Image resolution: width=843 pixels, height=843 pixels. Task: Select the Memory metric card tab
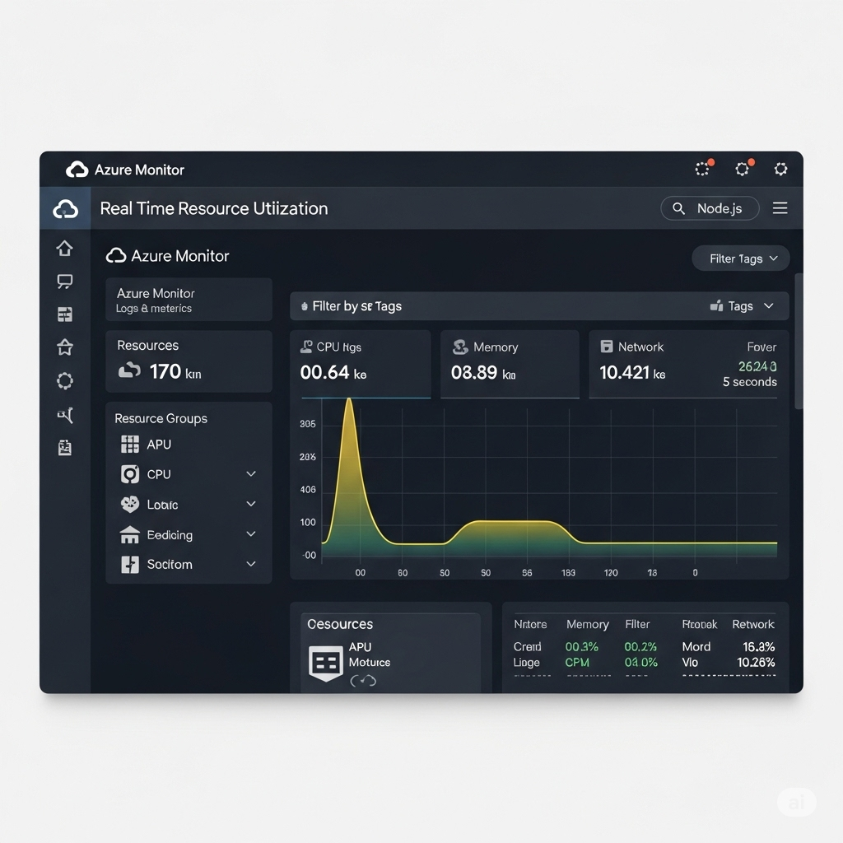point(510,364)
